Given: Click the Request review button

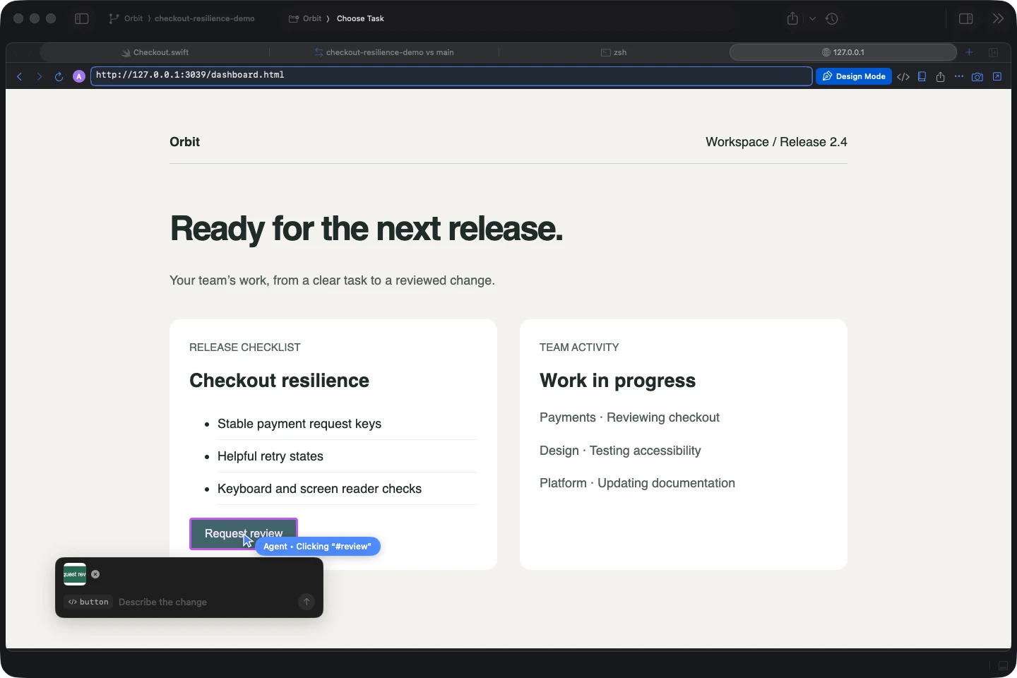Looking at the screenshot, I should pyautogui.click(x=244, y=534).
